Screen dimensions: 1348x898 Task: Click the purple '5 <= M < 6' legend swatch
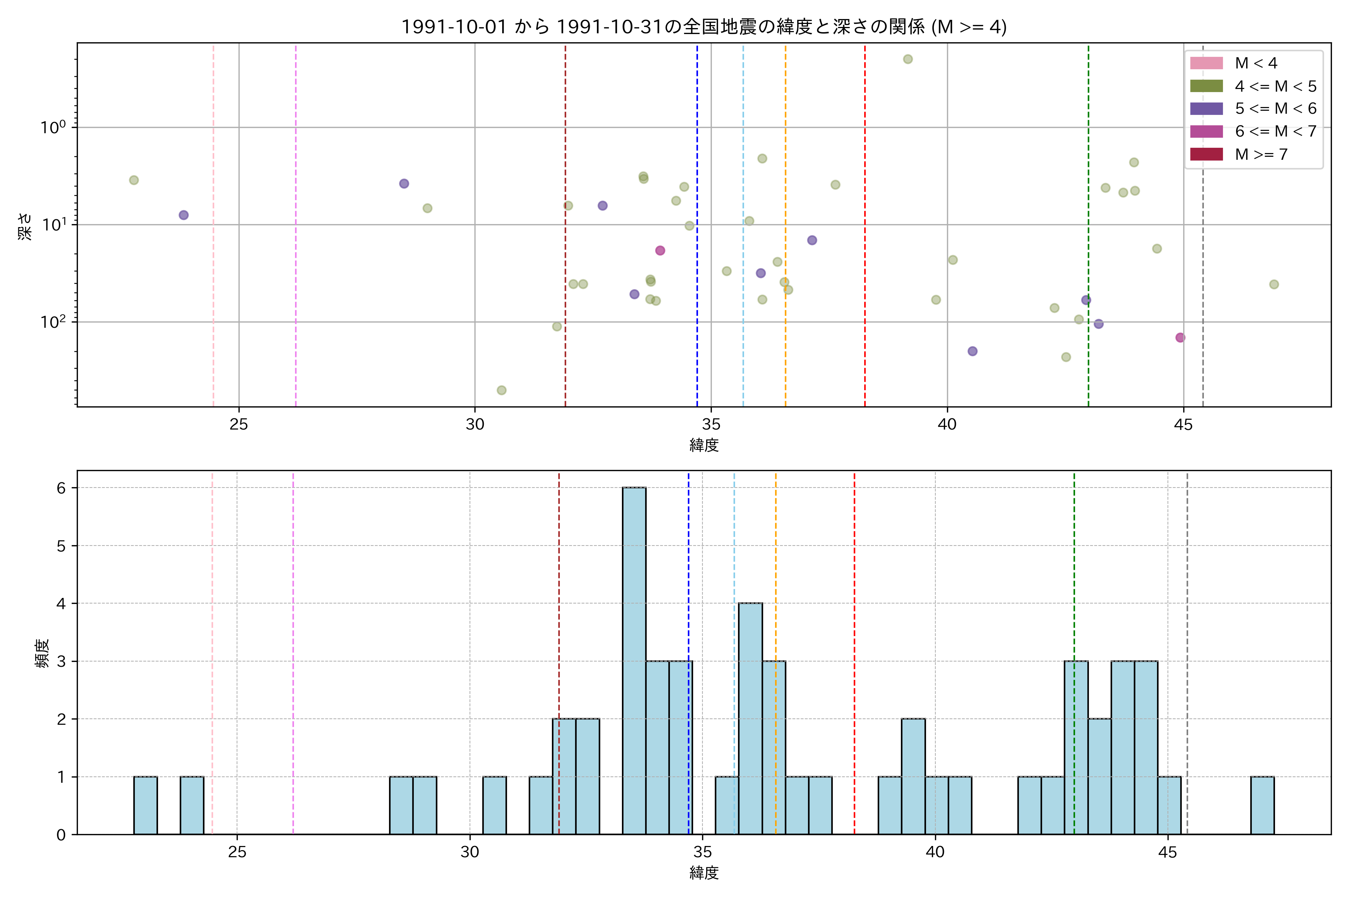1206,109
